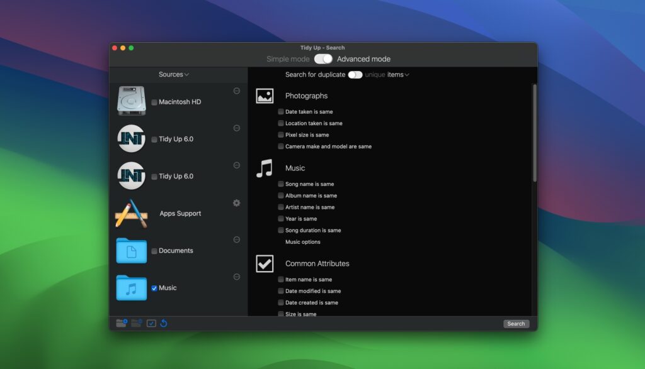Check the Macintosh HD source checkbox
This screenshot has height=369, width=645.
point(152,102)
